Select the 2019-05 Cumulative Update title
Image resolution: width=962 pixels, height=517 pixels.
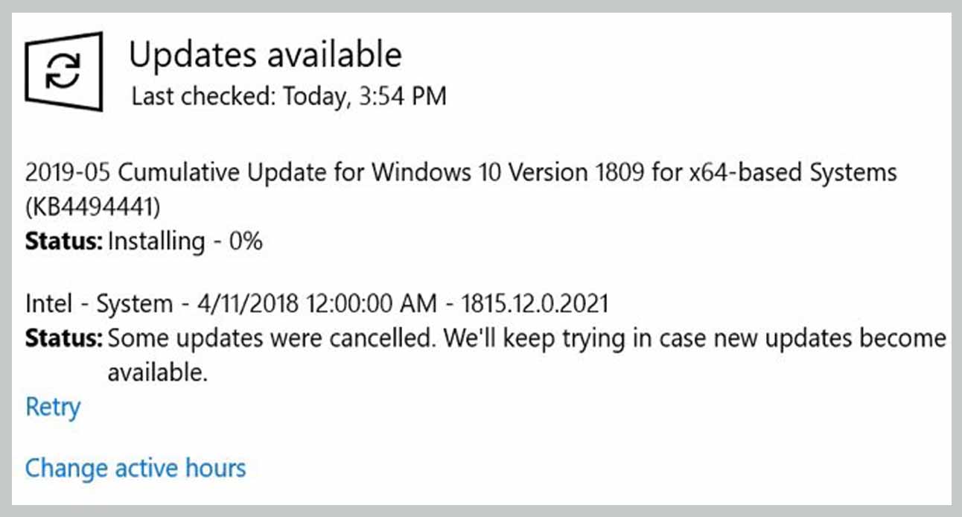(461, 187)
